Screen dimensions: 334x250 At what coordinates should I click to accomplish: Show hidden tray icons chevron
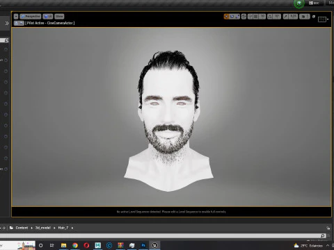tap(328, 246)
